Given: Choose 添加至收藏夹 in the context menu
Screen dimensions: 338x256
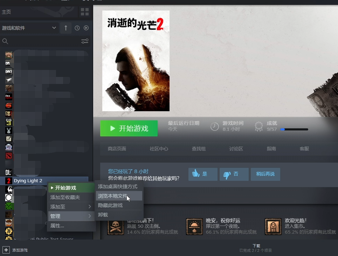Looking at the screenshot, I should point(71,197).
